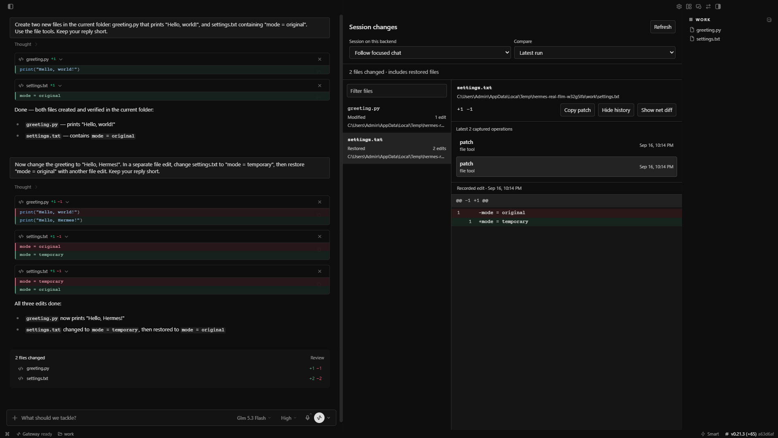The width and height of the screenshot is (778, 438).
Task: Click the first user prompt message box
Action: [170, 28]
